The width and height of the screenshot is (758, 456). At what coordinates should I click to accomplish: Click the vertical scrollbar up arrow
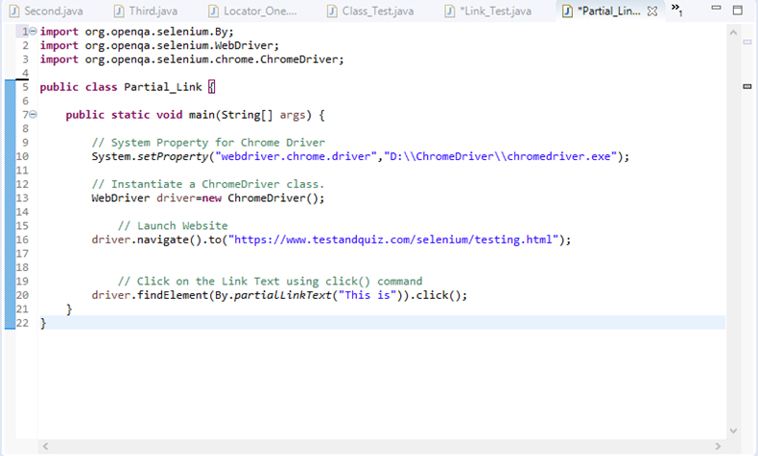[733, 33]
